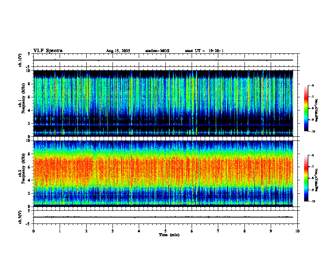Click the "-6" label on ch.1 colorbar
This screenshot has width=335, height=259.
(312, 85)
